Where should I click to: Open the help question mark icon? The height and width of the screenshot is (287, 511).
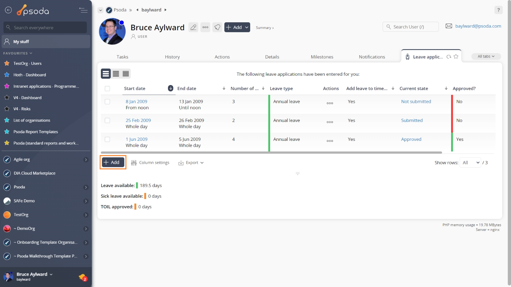click(x=498, y=10)
